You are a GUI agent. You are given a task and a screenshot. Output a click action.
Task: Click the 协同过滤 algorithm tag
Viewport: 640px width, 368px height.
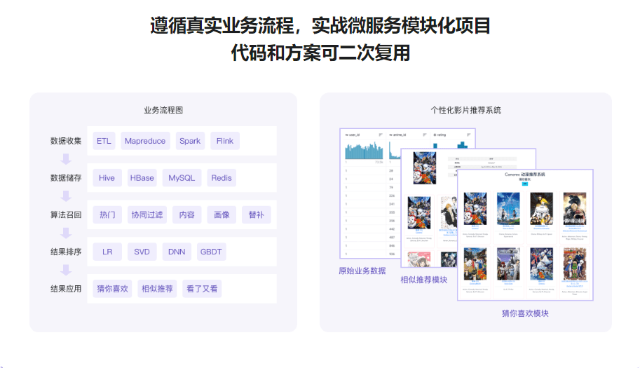pyautogui.click(x=147, y=214)
